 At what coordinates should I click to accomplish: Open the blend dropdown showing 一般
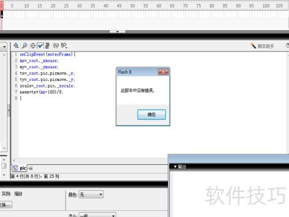click(x=98, y=215)
